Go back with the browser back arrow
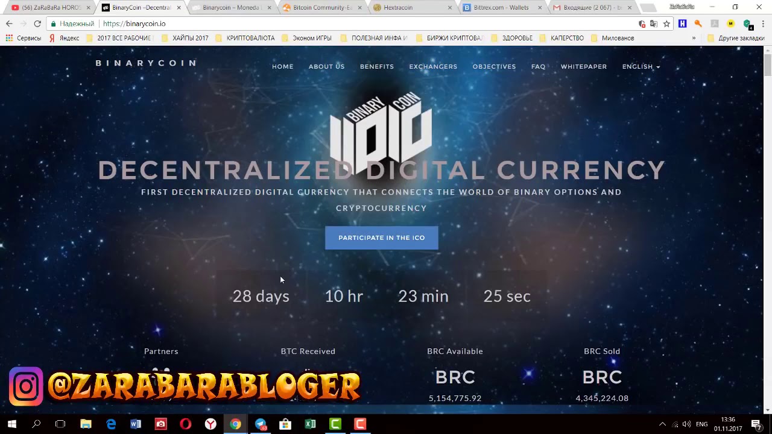This screenshot has width=772, height=434. pyautogui.click(x=9, y=24)
